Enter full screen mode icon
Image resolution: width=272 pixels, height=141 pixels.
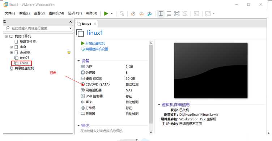177,13
